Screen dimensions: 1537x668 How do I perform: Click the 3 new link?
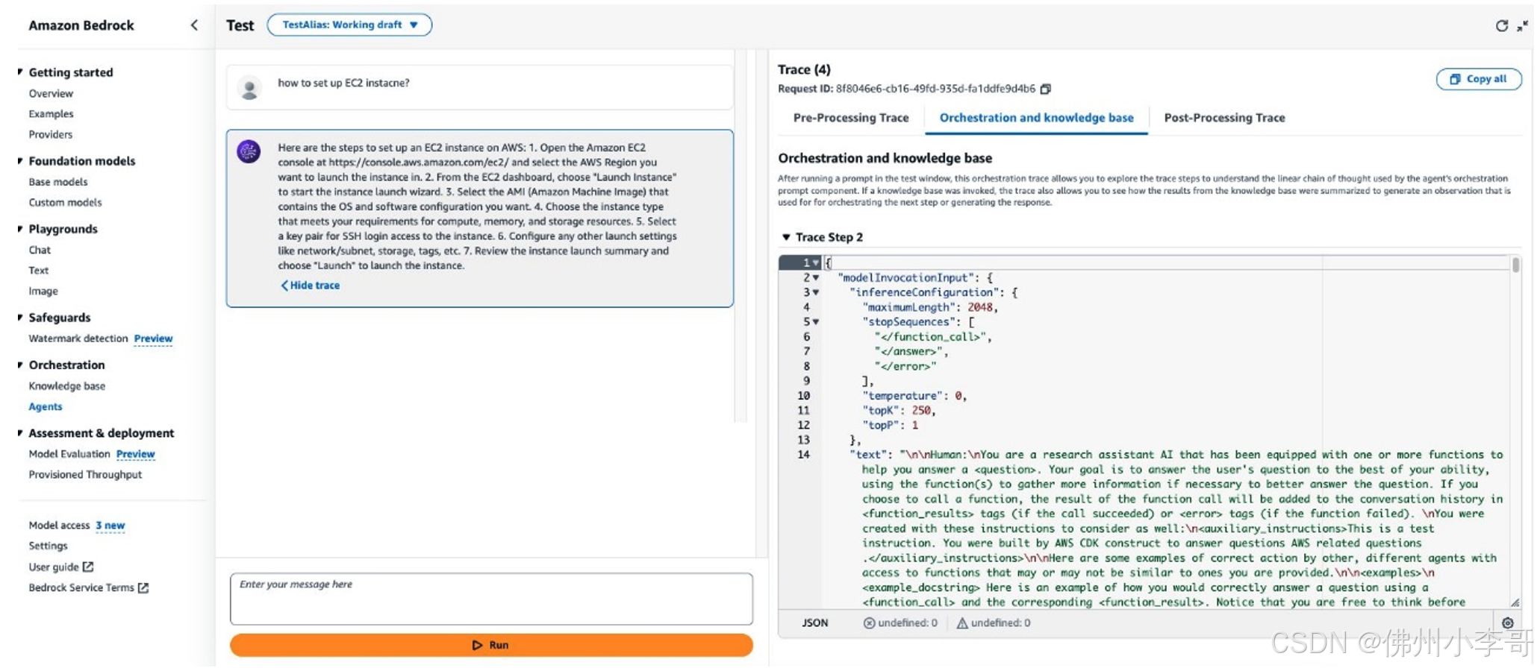point(110,526)
